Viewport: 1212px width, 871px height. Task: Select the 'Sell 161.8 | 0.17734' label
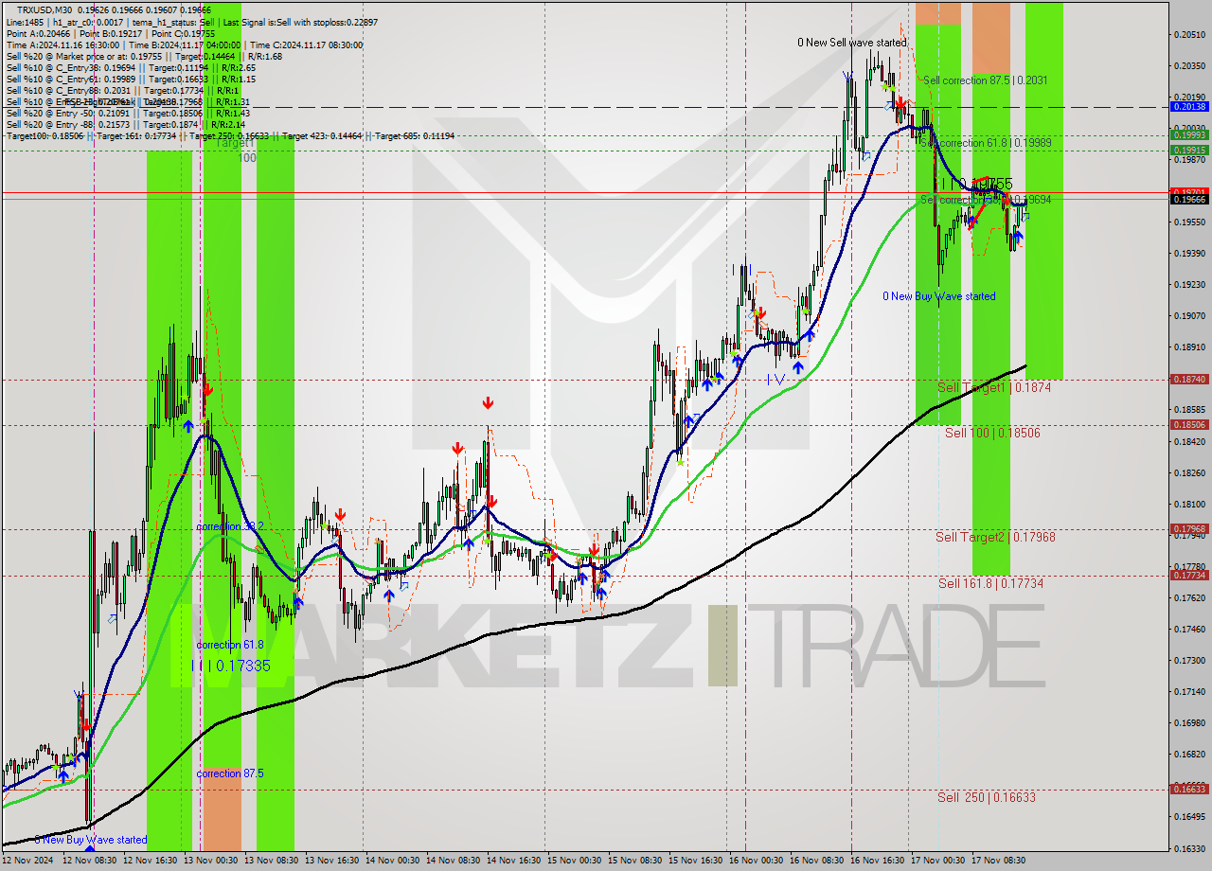coord(990,583)
